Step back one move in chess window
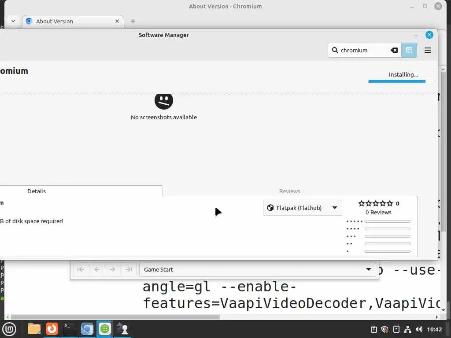The width and height of the screenshot is (451, 338). pos(97,269)
